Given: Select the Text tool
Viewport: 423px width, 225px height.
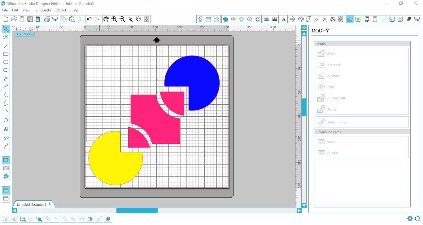Looking at the screenshot, I should [6, 129].
